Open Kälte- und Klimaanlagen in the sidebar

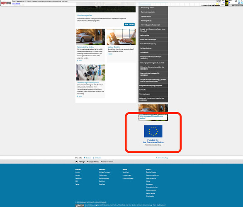coord(153,40)
